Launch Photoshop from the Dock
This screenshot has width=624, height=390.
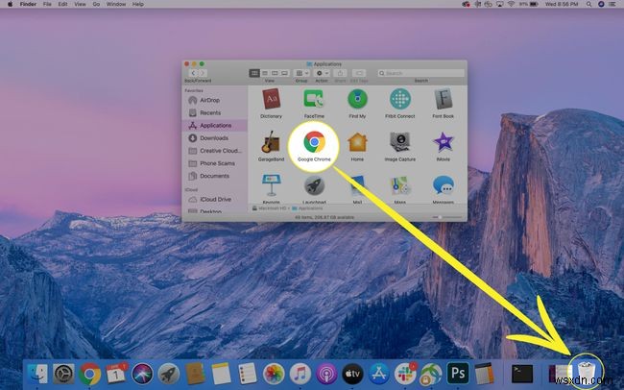point(458,374)
